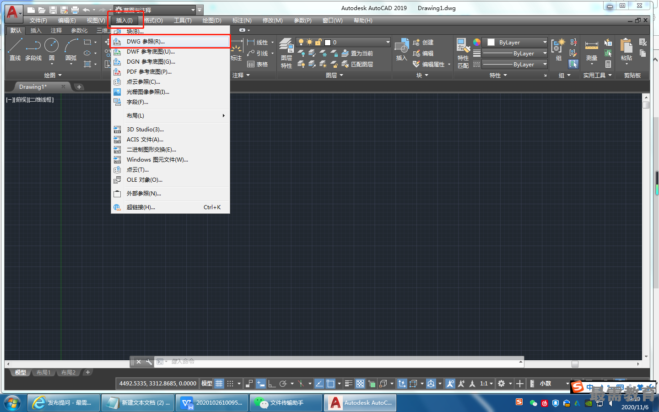659x412 pixels.
Task: Click the white layer color swatch
Action: click(328, 43)
